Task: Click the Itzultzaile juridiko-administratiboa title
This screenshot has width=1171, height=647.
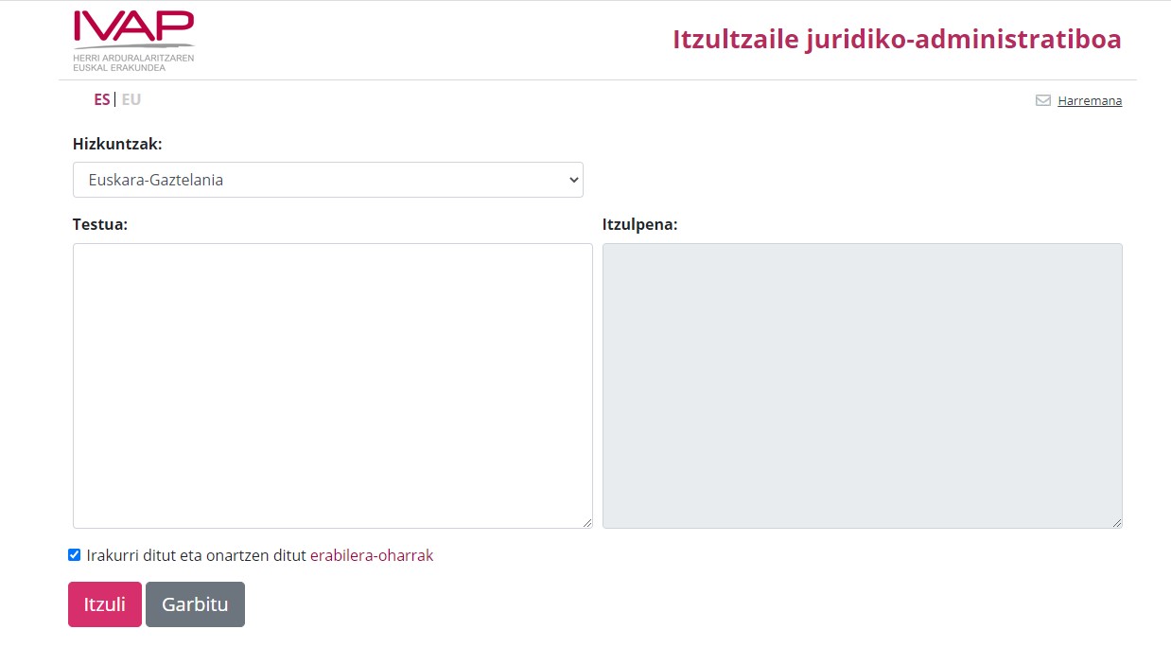Action: pyautogui.click(x=897, y=40)
